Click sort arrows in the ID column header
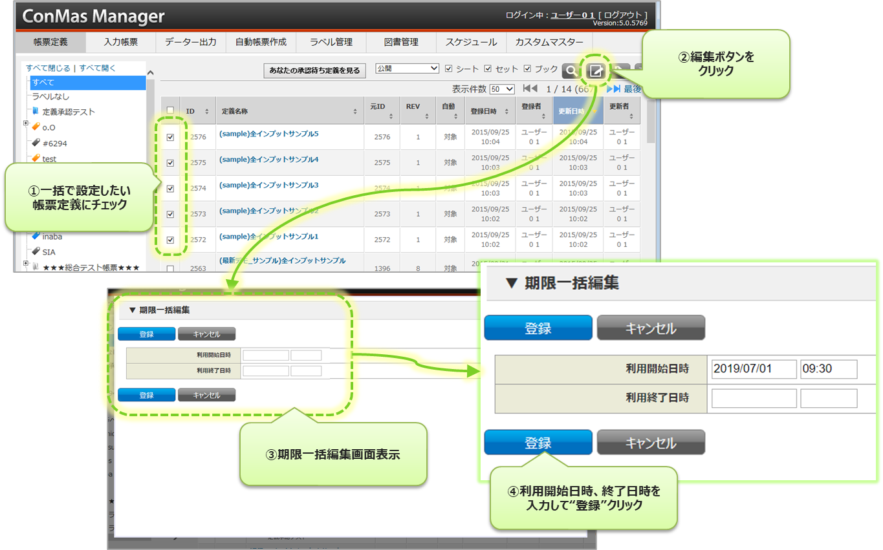This screenshot has width=883, height=550. point(207,112)
